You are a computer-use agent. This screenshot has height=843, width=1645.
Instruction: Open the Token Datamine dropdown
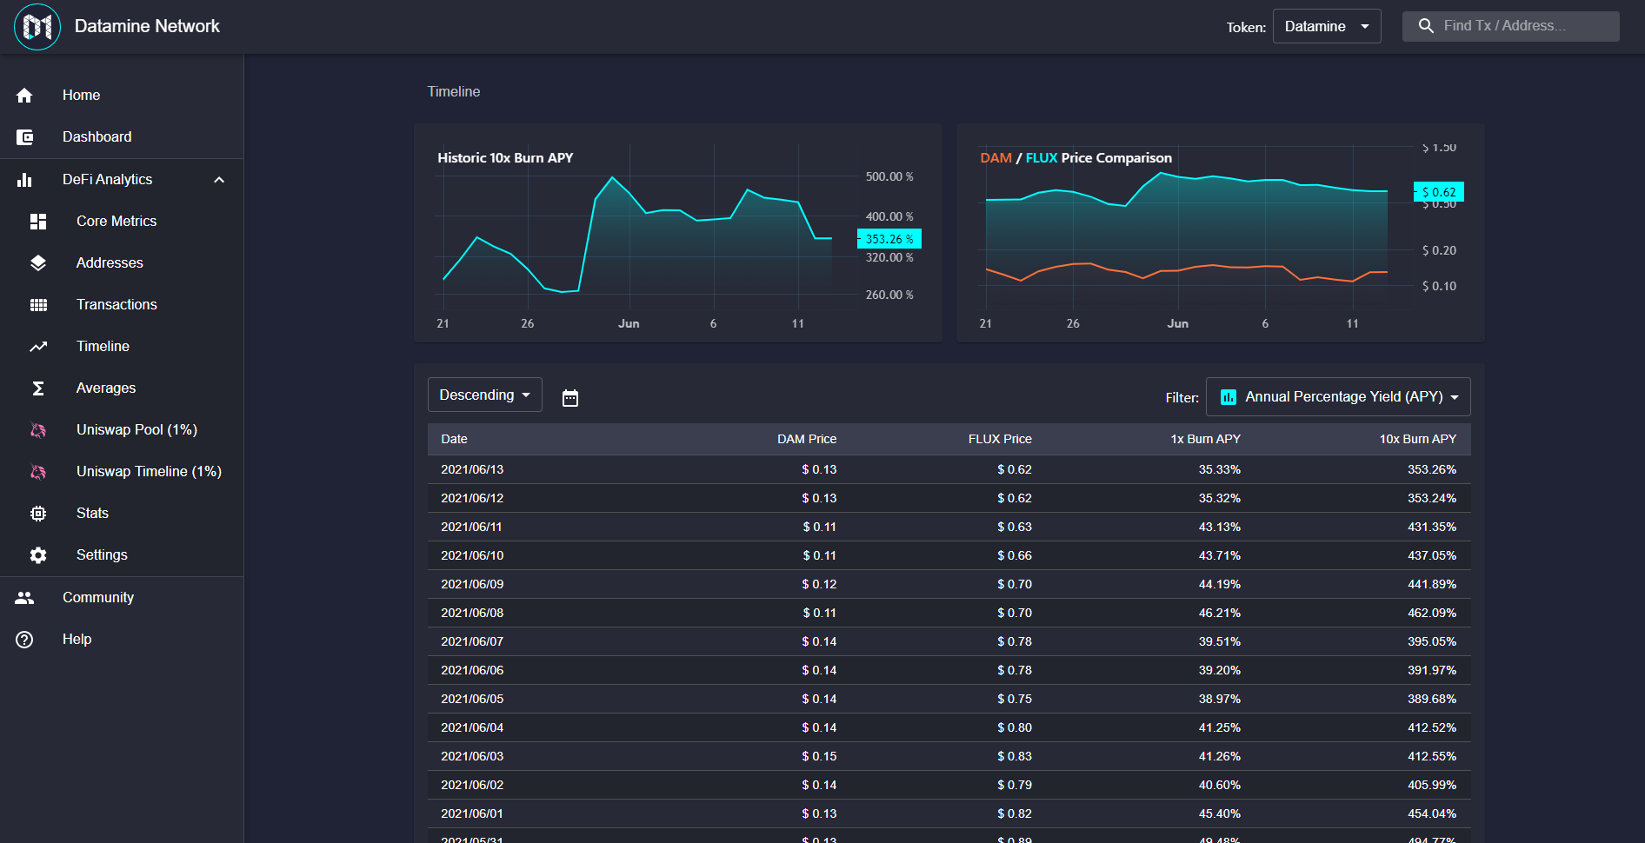click(x=1327, y=26)
